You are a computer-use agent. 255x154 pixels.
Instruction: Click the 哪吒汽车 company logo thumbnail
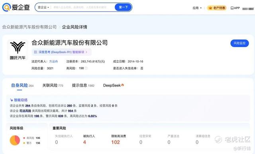[18, 50]
